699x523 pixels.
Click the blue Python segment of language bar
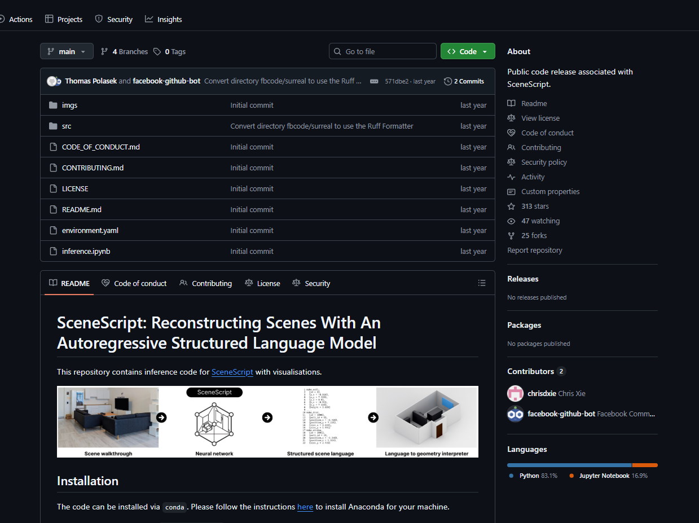569,465
